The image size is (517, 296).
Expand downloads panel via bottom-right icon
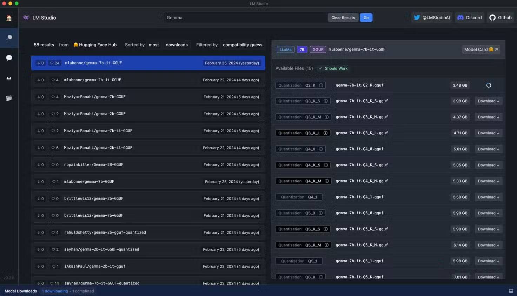[x=511, y=291]
